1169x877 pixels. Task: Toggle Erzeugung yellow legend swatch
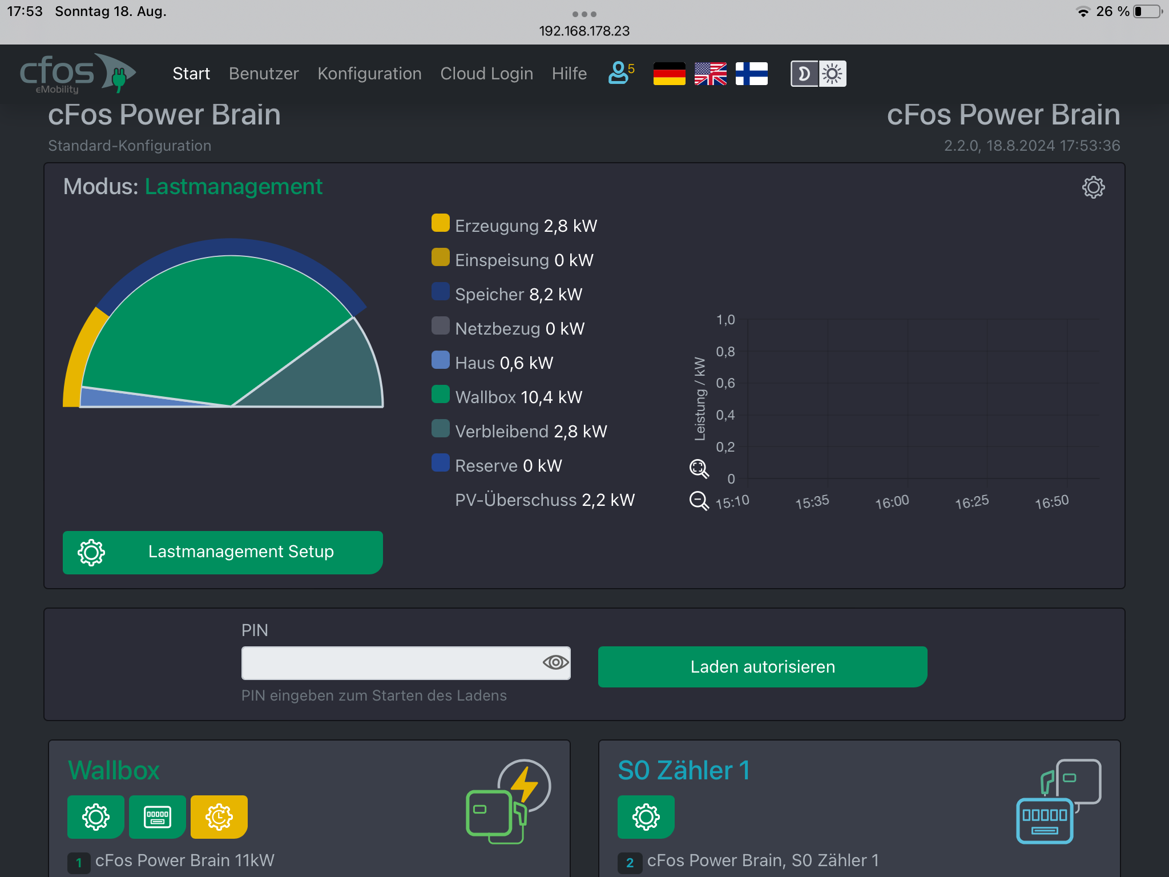pyautogui.click(x=441, y=223)
